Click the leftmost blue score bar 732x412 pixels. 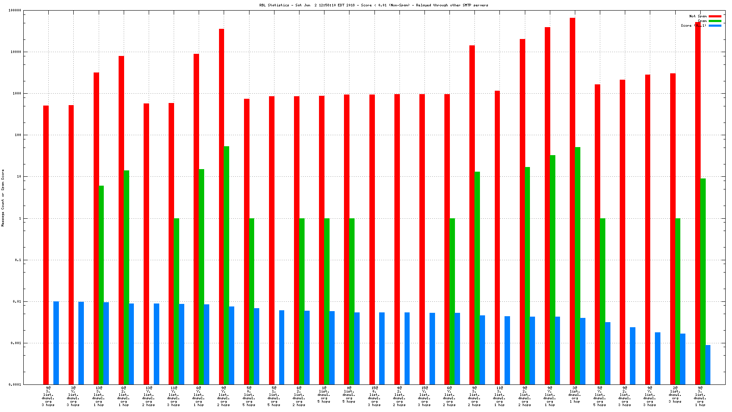pyautogui.click(x=56, y=343)
